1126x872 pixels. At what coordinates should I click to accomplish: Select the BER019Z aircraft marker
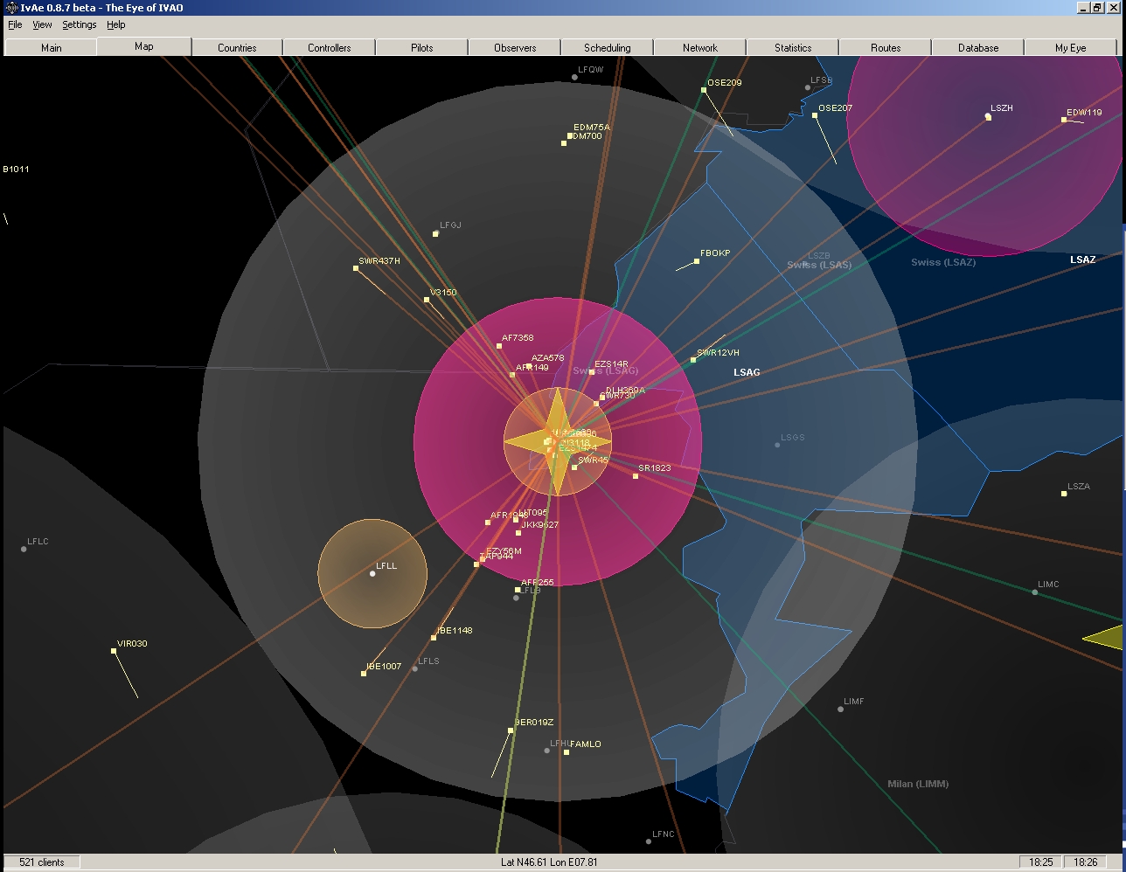click(511, 730)
